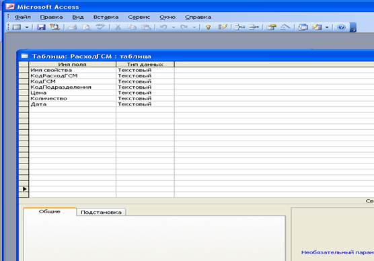Viewport: 374px width, 261px height.
Task: Click data type cell for 'КодГСМ' row
Action: (x=145, y=81)
